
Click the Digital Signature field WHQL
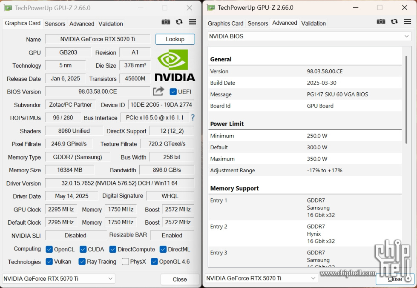(x=170, y=196)
